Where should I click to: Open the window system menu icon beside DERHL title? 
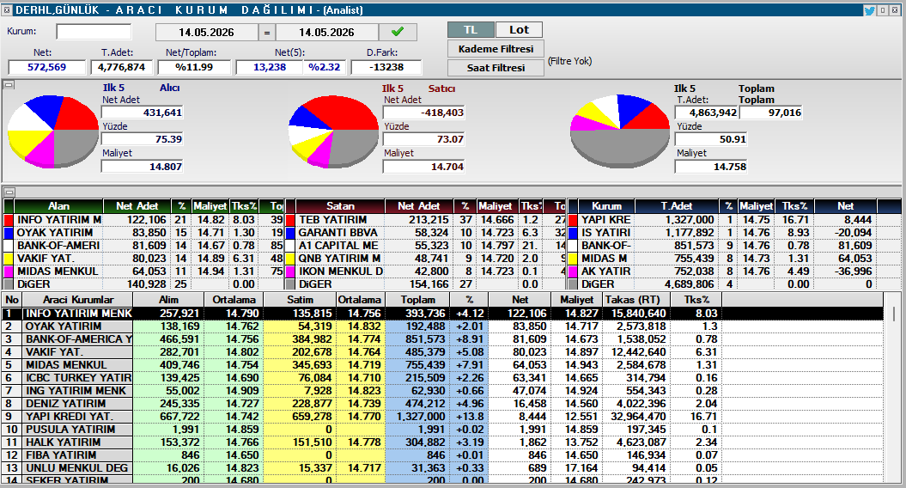(7, 9)
